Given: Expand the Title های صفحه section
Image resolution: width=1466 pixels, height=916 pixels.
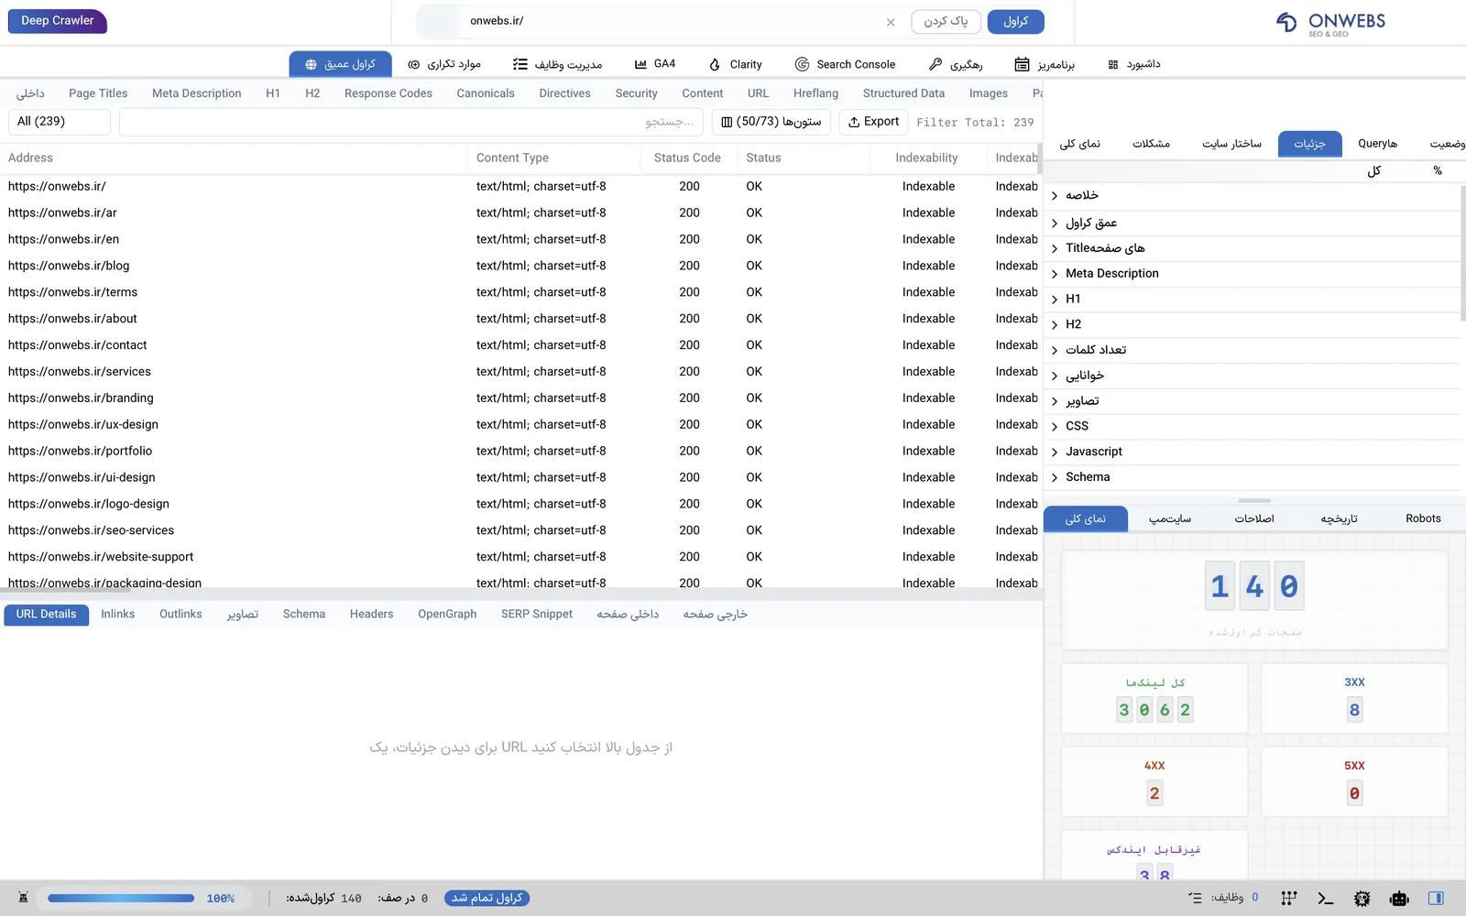Looking at the screenshot, I should coord(1252,248).
